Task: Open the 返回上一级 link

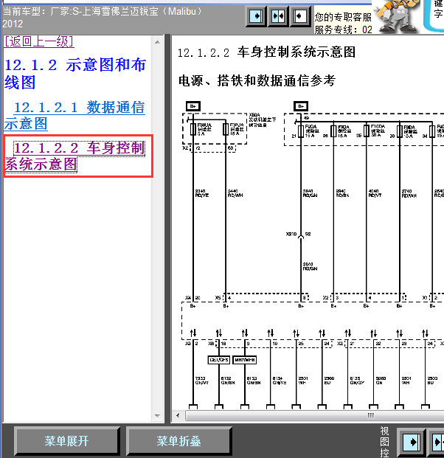Action: pos(39,41)
